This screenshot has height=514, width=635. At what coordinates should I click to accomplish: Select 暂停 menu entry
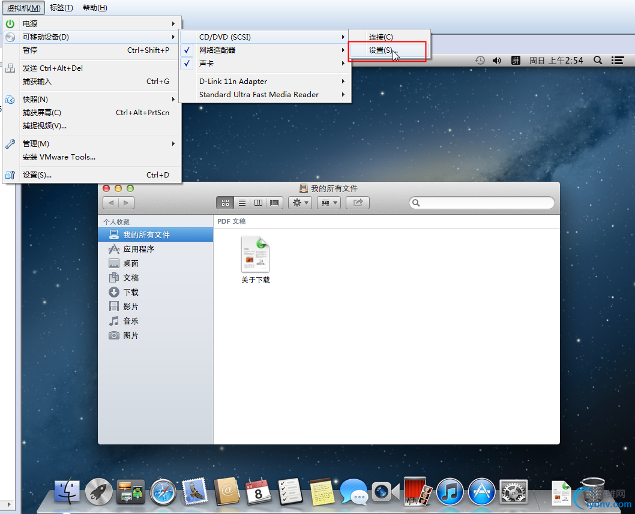pyautogui.click(x=92, y=50)
